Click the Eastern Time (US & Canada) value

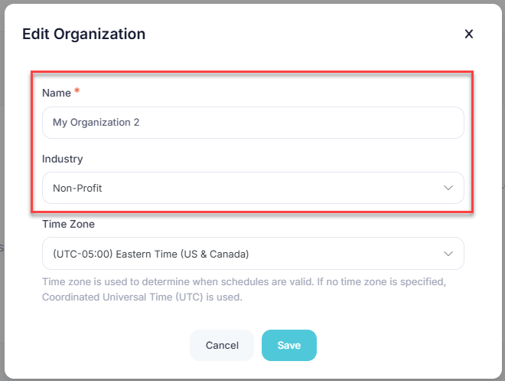click(151, 253)
